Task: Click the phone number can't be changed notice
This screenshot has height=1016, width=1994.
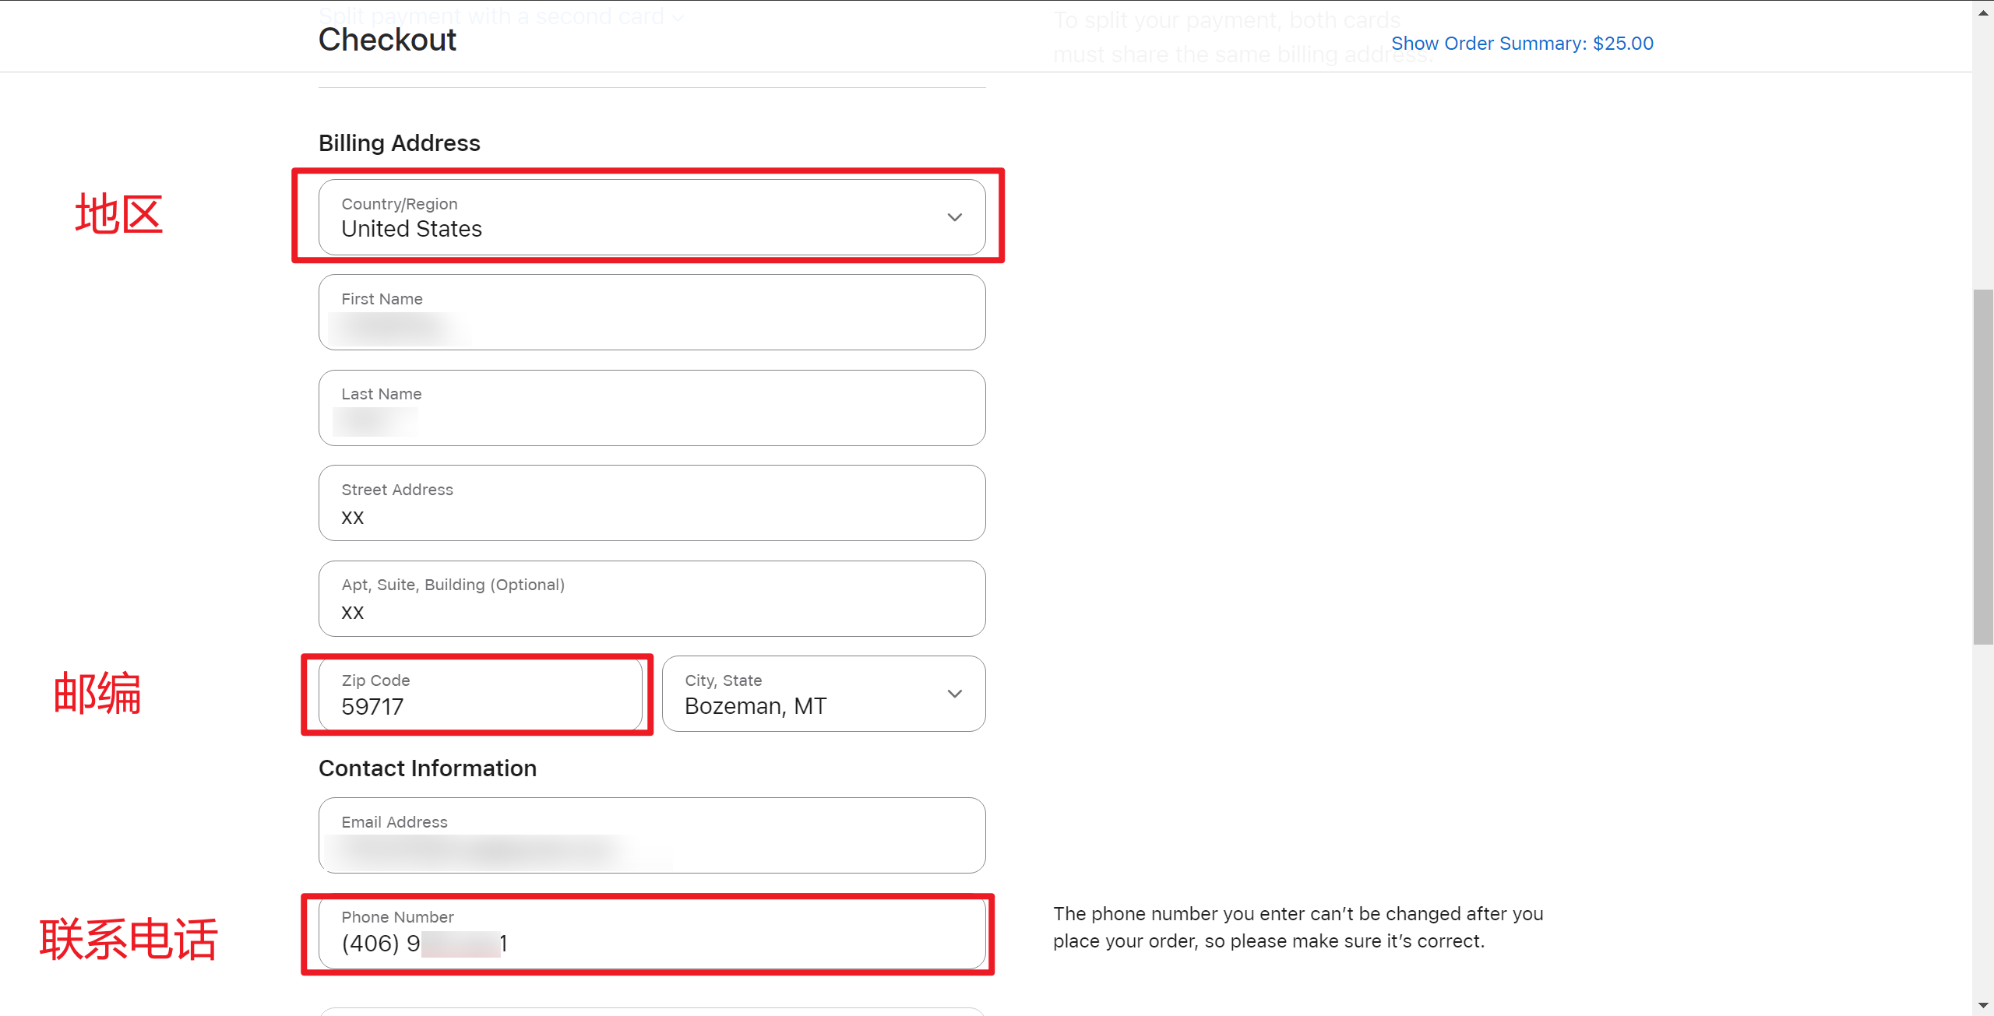Action: 1298,927
